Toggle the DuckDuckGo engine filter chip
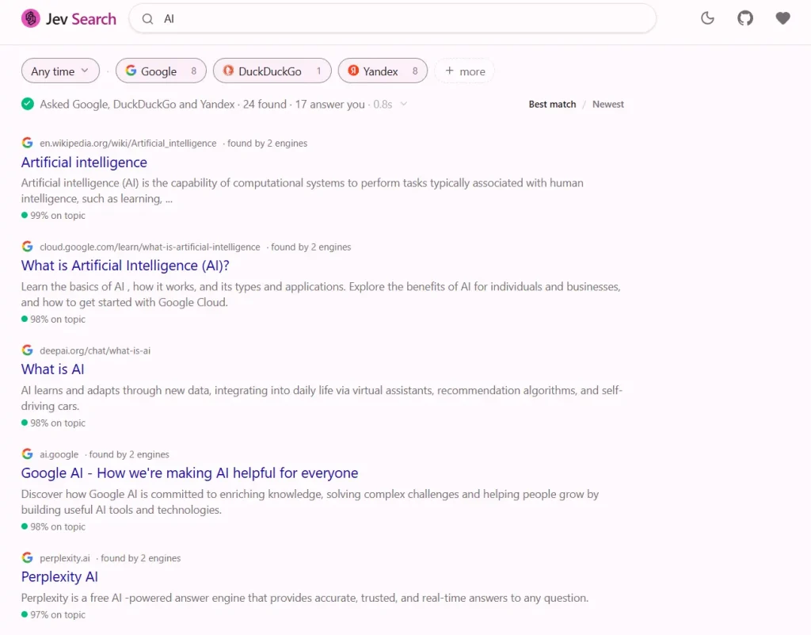 (272, 71)
